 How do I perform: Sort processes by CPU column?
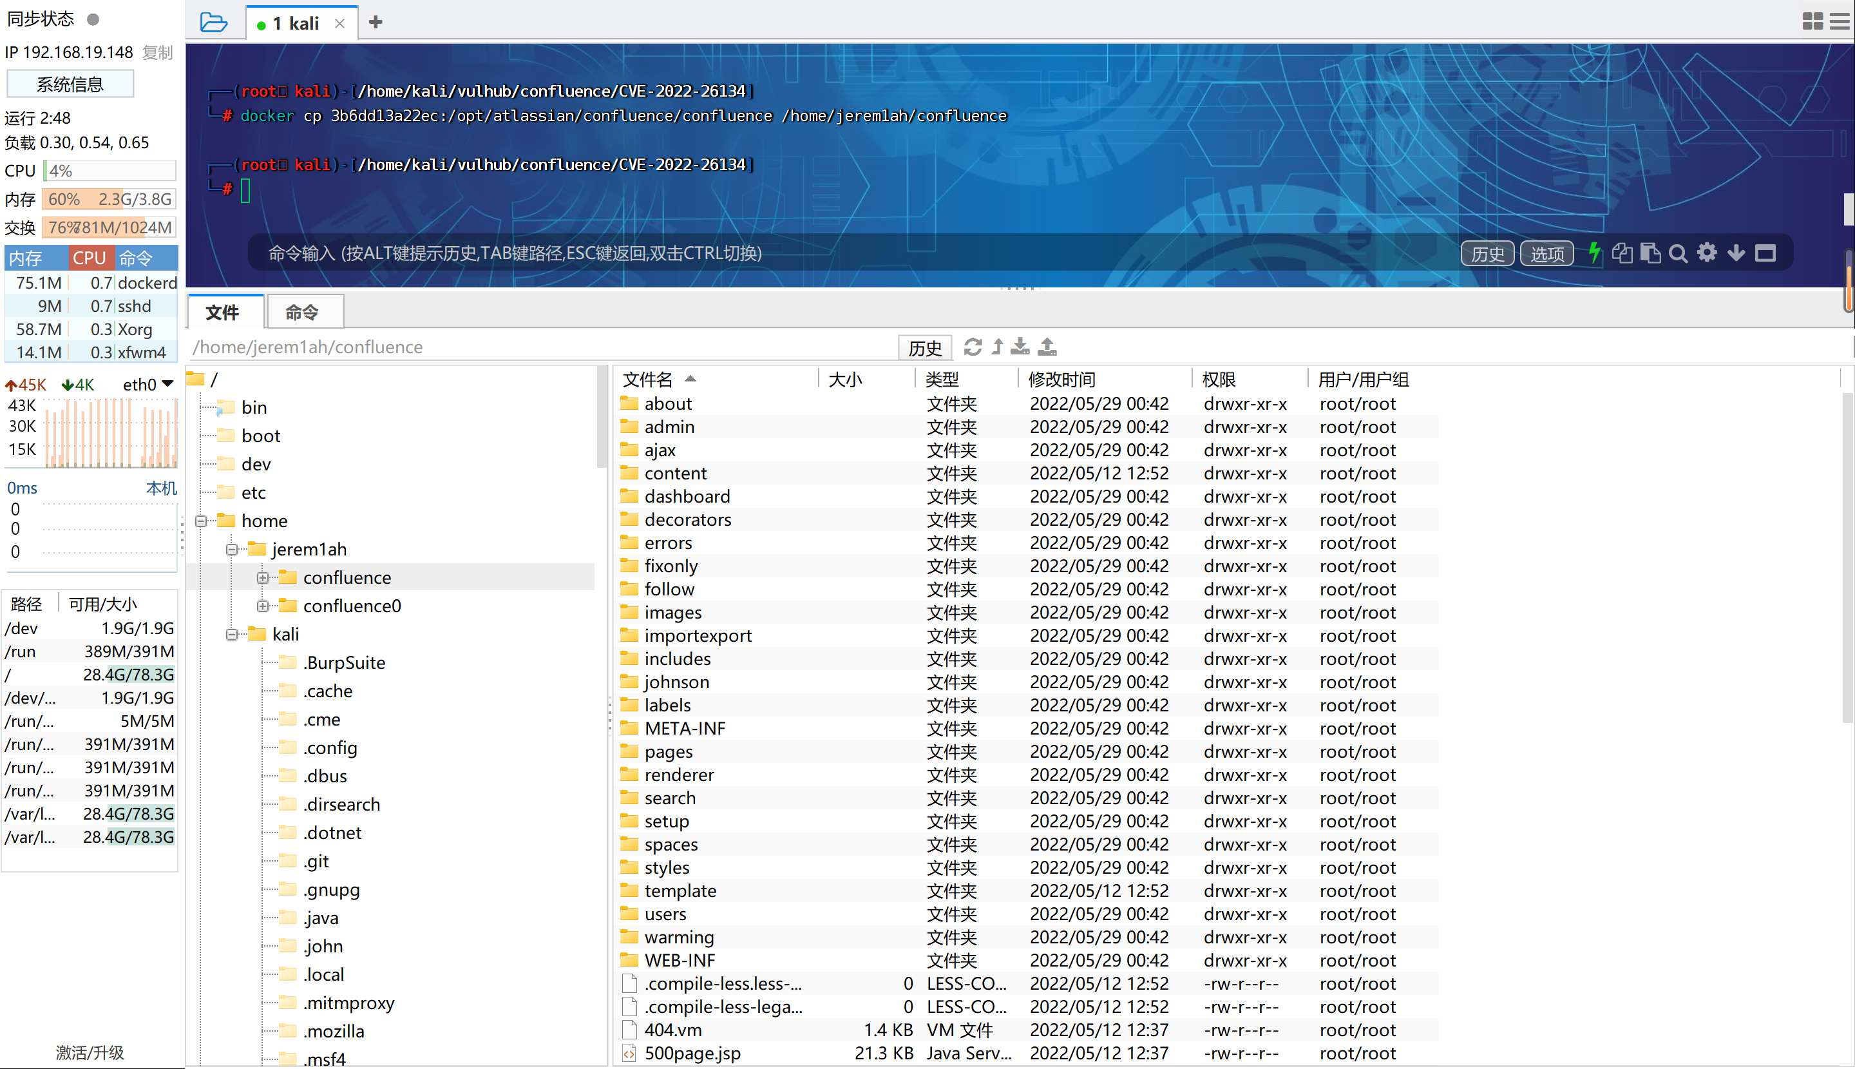[90, 258]
